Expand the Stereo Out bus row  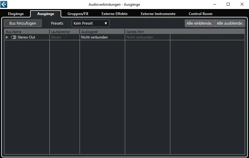point(7,37)
